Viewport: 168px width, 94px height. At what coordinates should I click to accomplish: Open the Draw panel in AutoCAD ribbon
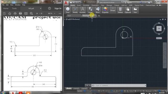(x=68, y=10)
